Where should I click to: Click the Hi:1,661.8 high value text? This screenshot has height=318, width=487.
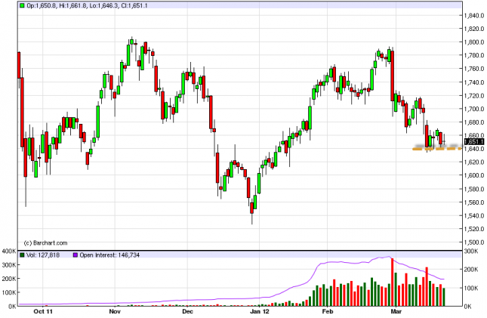tap(72, 5)
